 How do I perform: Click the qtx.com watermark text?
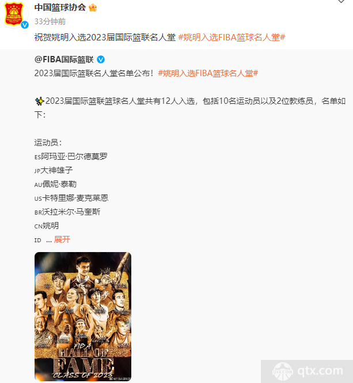tap(320, 371)
